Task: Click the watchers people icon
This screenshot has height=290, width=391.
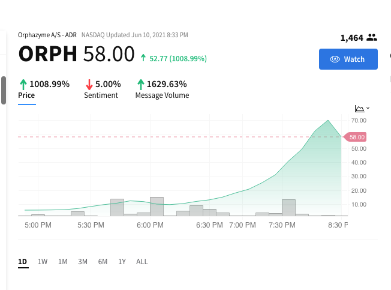Action: 372,38
